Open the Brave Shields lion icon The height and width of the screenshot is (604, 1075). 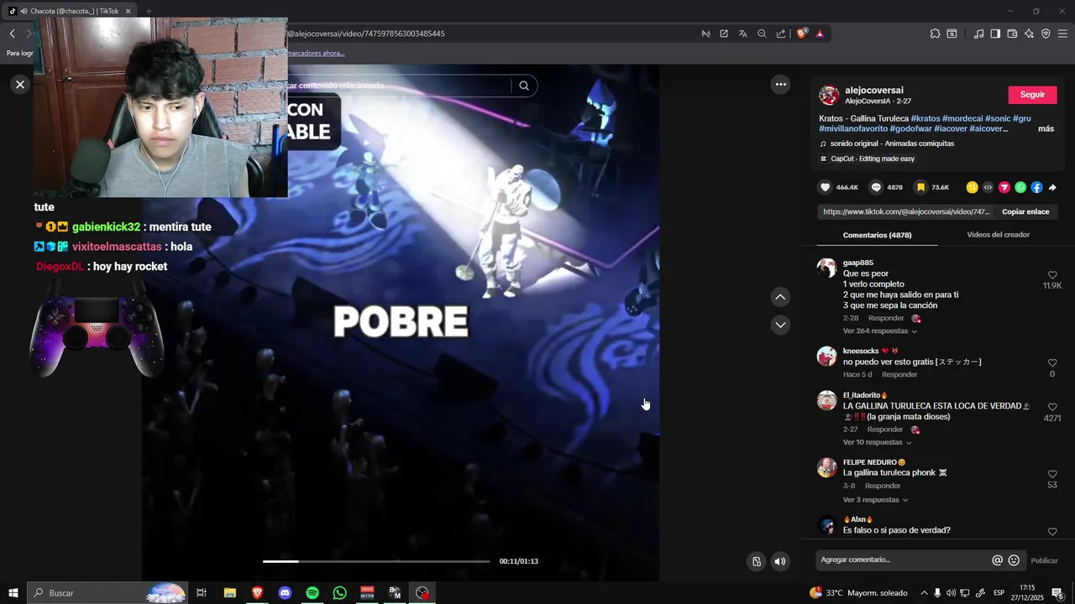coord(801,34)
